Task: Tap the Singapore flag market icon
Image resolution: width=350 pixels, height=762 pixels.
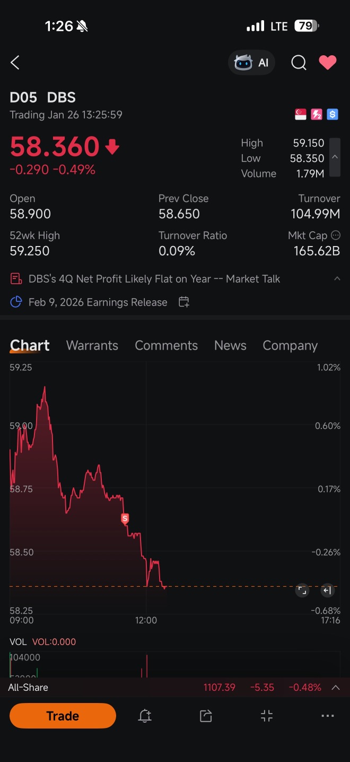Action: click(x=301, y=114)
